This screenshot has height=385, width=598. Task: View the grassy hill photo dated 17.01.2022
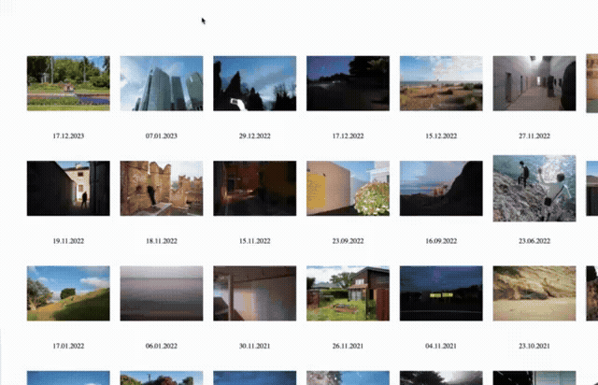point(68,293)
